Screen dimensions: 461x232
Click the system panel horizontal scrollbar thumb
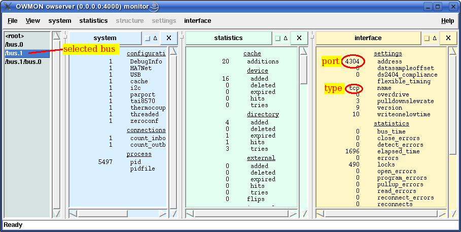(x=103, y=213)
